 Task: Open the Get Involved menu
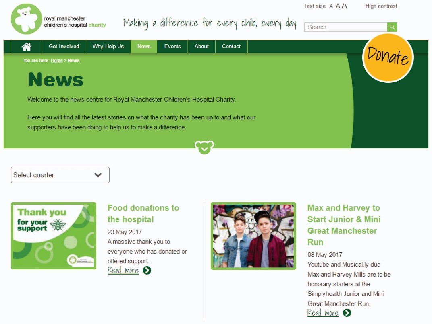64,47
